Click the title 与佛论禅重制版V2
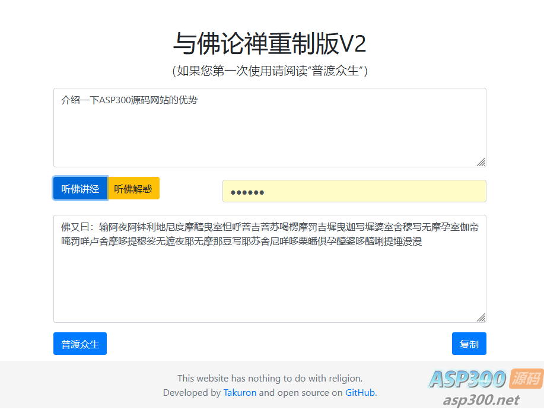Image resolution: width=544 pixels, height=413 pixels. tap(269, 43)
